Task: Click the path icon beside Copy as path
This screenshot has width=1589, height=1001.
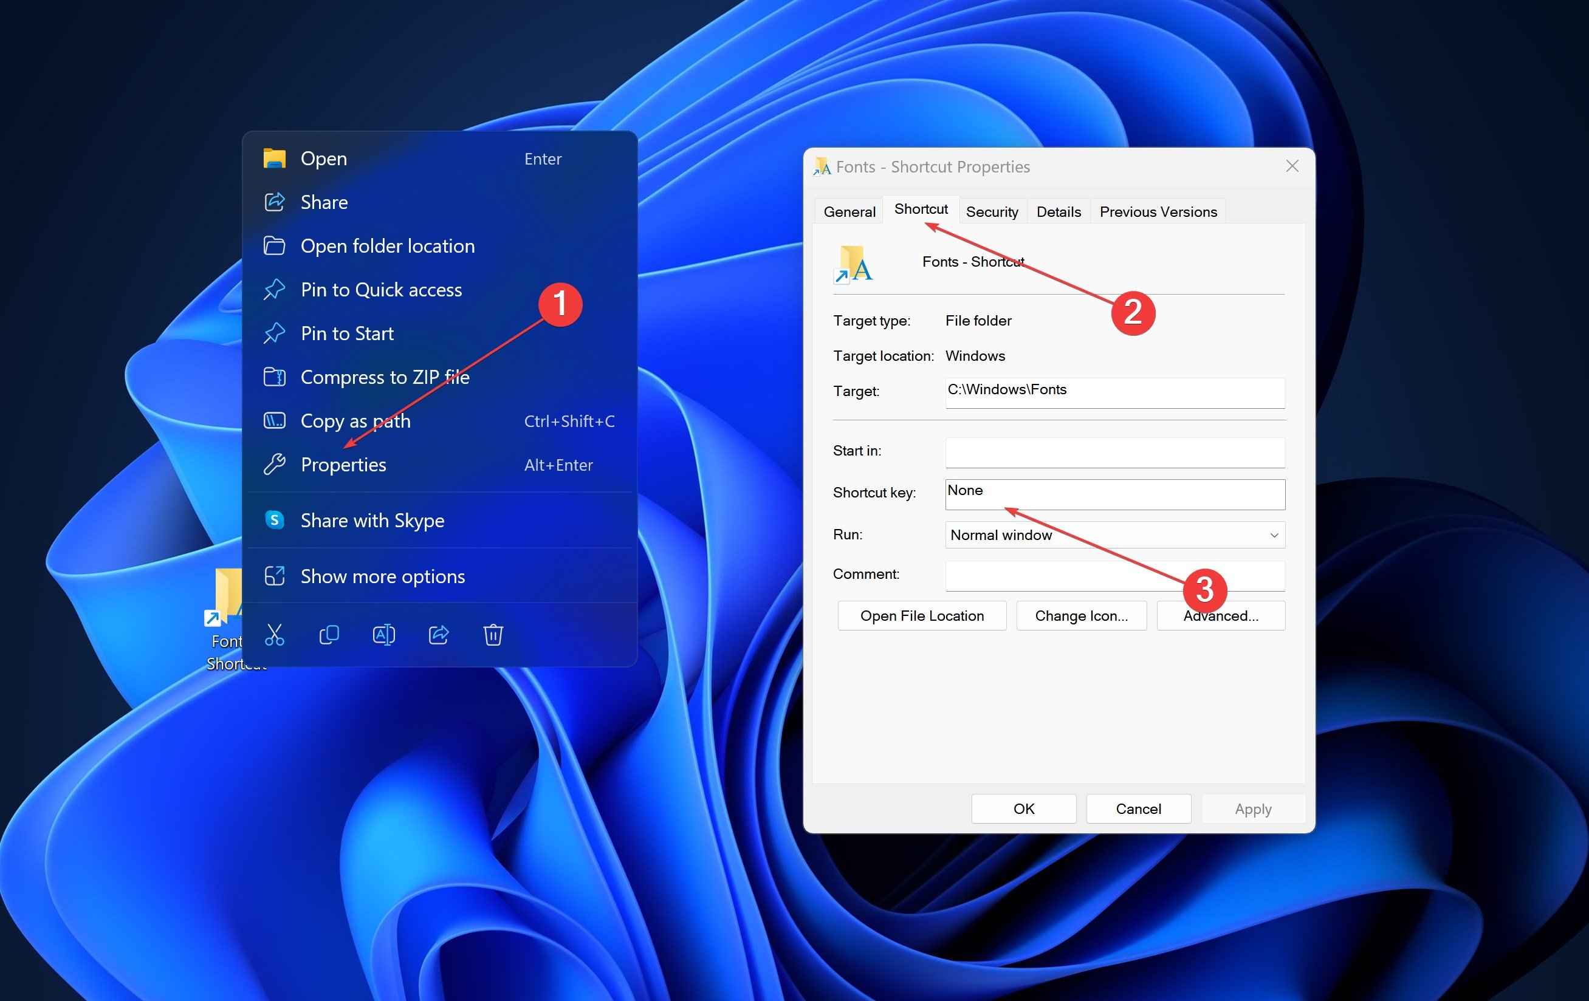Action: point(275,420)
